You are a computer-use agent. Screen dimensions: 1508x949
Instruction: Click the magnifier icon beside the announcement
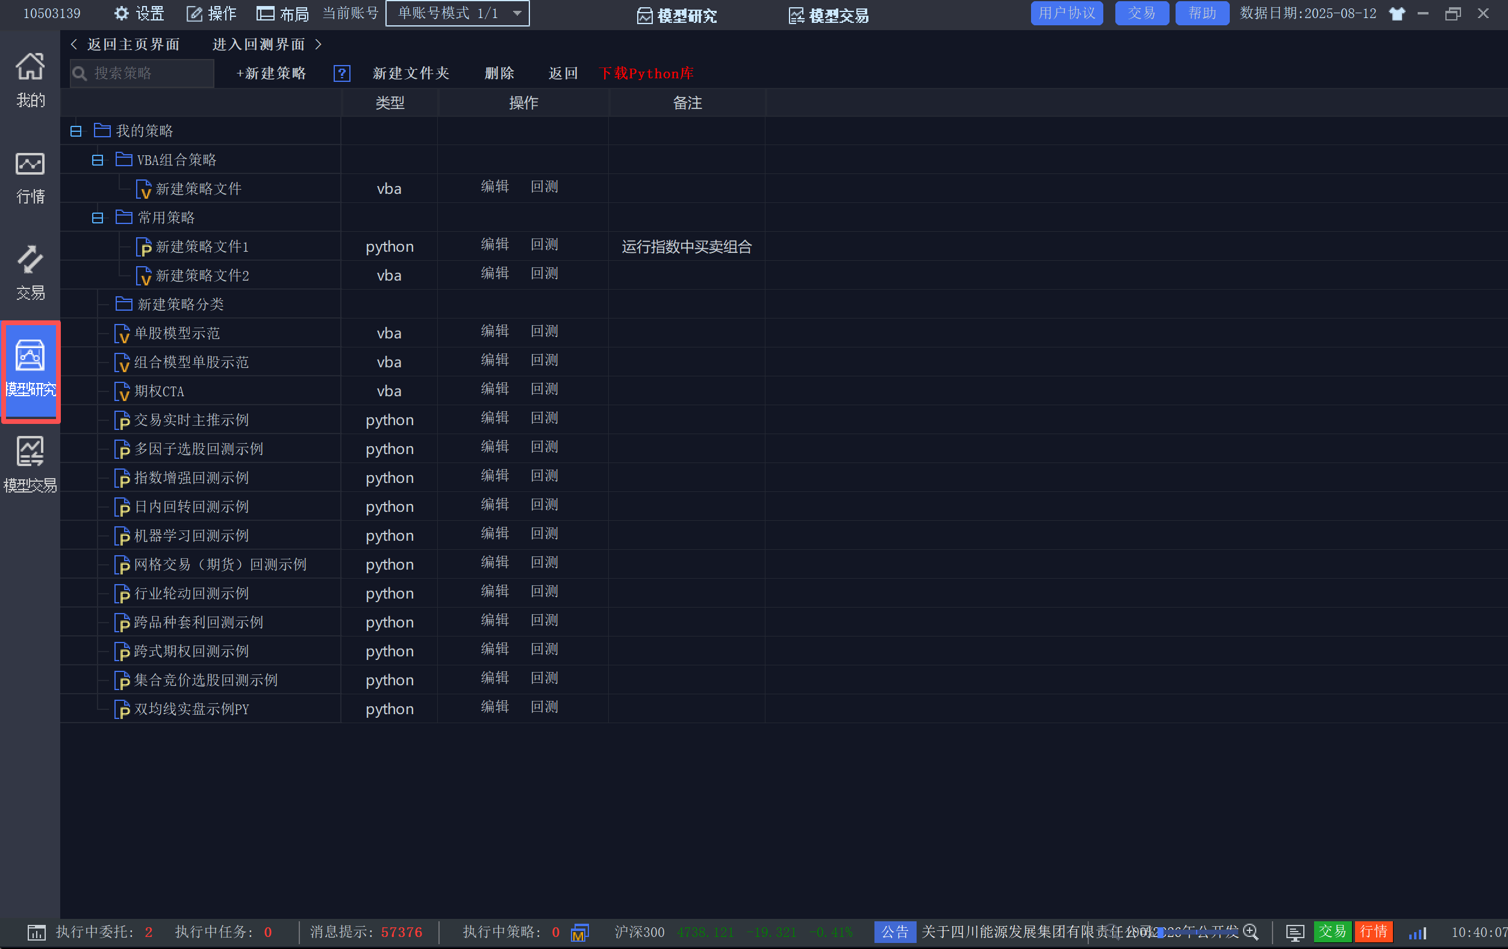[x=1250, y=932]
